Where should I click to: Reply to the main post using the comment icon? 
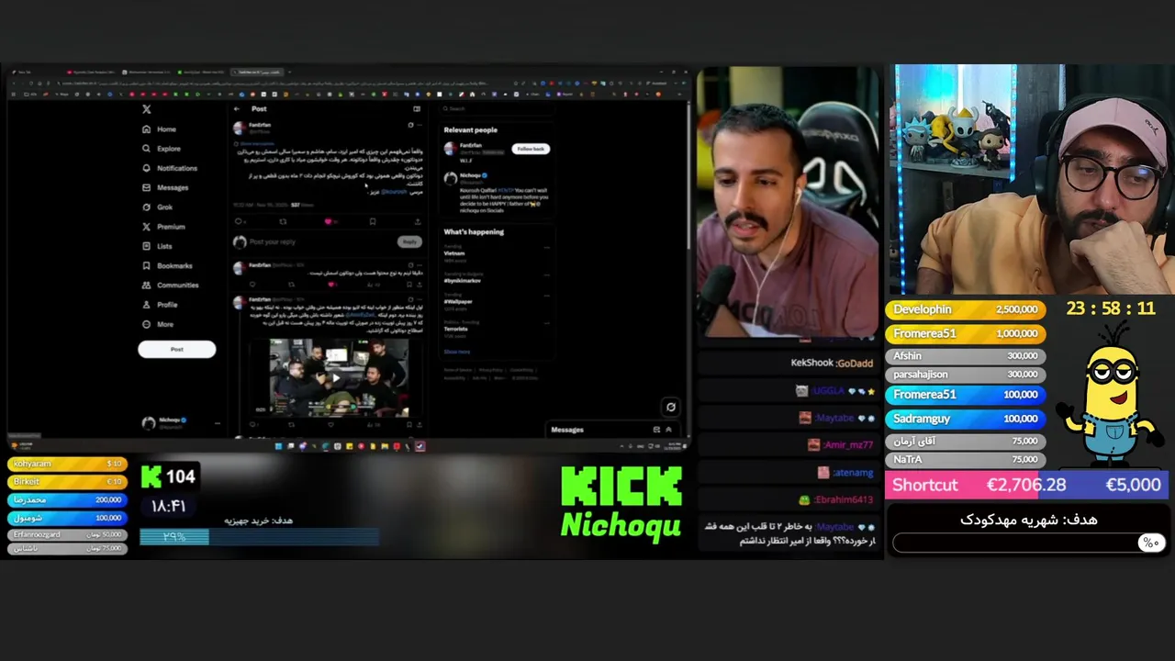click(x=240, y=221)
